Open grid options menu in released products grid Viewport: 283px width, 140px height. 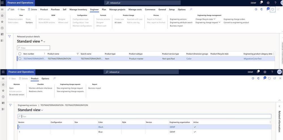pos(274,54)
